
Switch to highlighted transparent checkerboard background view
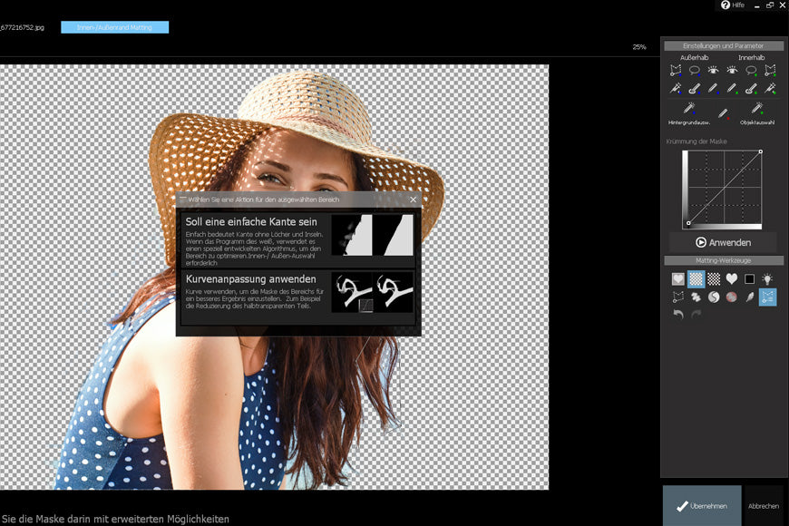(696, 279)
